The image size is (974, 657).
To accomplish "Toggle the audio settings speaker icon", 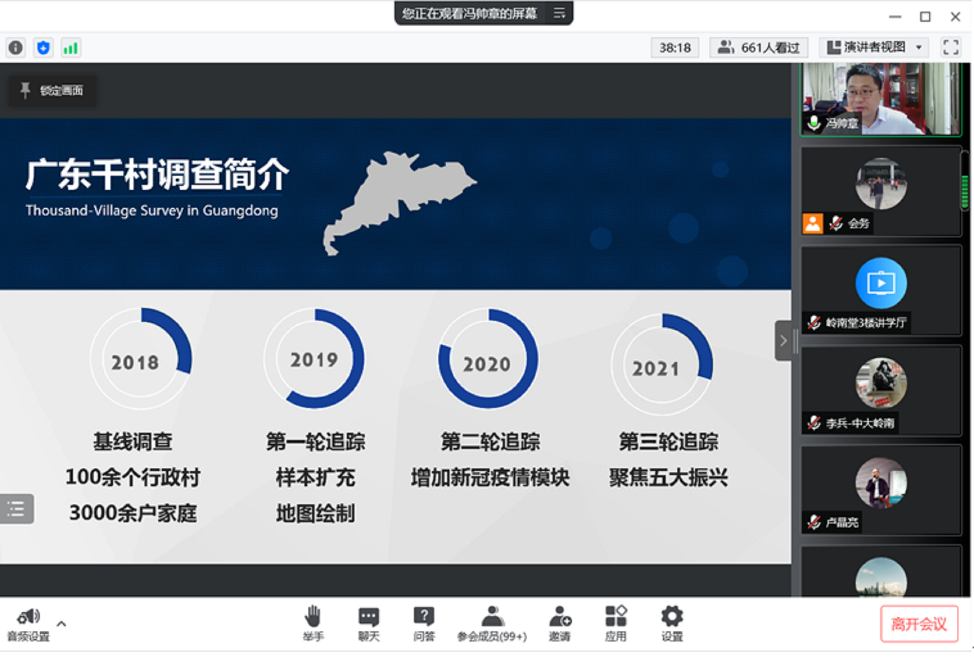I will tap(28, 617).
